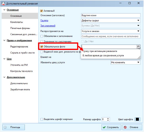Click the Дополнительно section header
The height and width of the screenshot is (132, 144).
(16, 77)
